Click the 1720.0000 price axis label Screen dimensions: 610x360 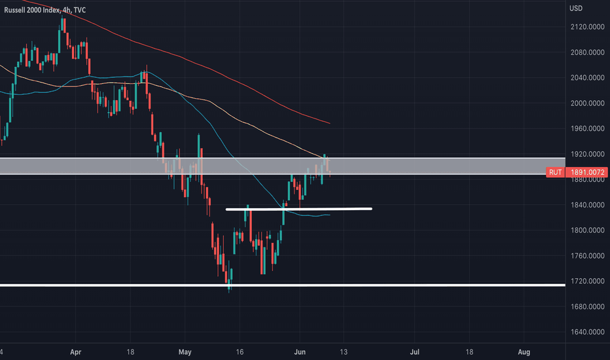[588, 281]
